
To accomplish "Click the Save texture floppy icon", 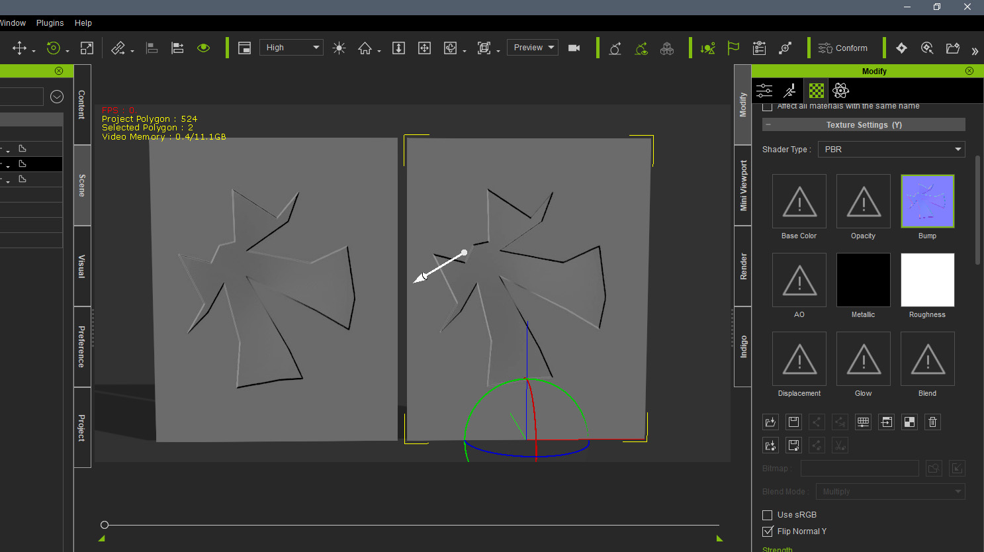I will click(793, 422).
